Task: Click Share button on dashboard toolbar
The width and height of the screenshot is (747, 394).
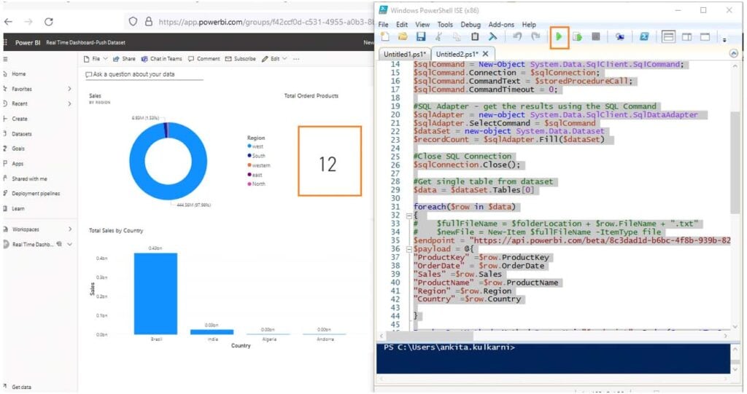Action: click(124, 58)
